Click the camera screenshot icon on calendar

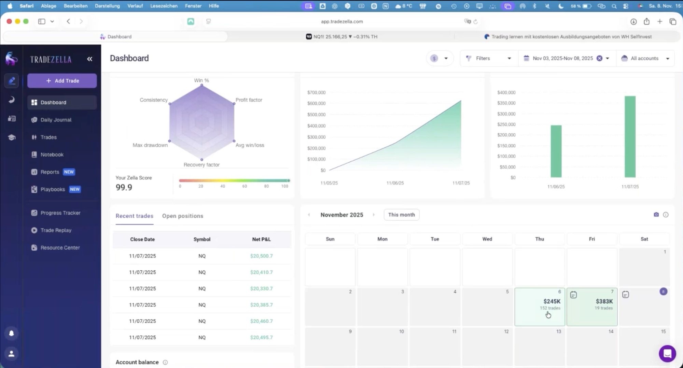(656, 215)
